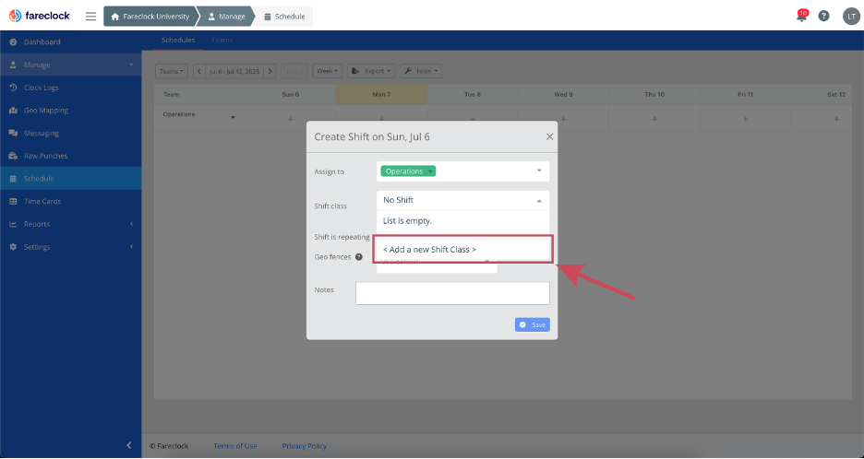The height and width of the screenshot is (459, 864).
Task: Open the Terms of Use link
Action: click(235, 446)
